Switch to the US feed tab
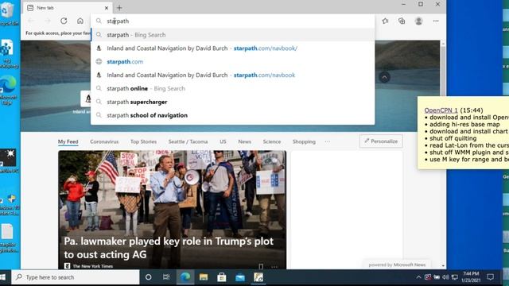Screen dimensions: 509x286 click(223, 141)
